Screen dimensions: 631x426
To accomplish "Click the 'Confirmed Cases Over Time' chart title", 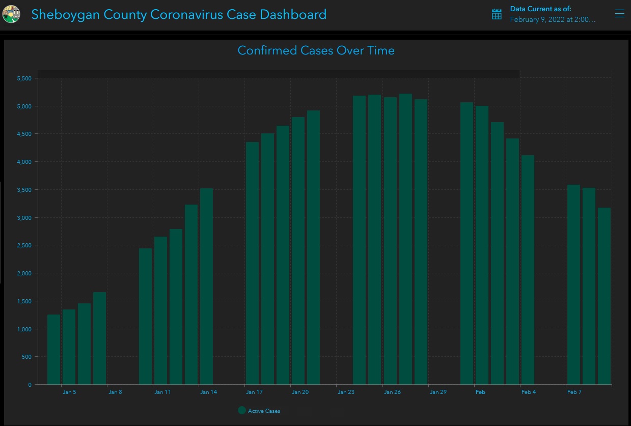I will coord(316,50).
